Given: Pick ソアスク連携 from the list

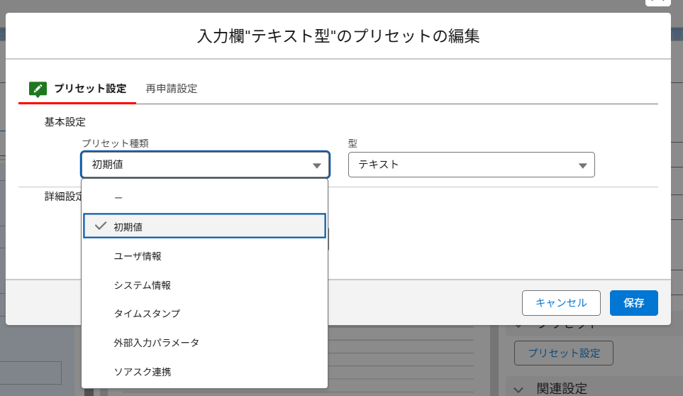Looking at the screenshot, I should tap(142, 371).
